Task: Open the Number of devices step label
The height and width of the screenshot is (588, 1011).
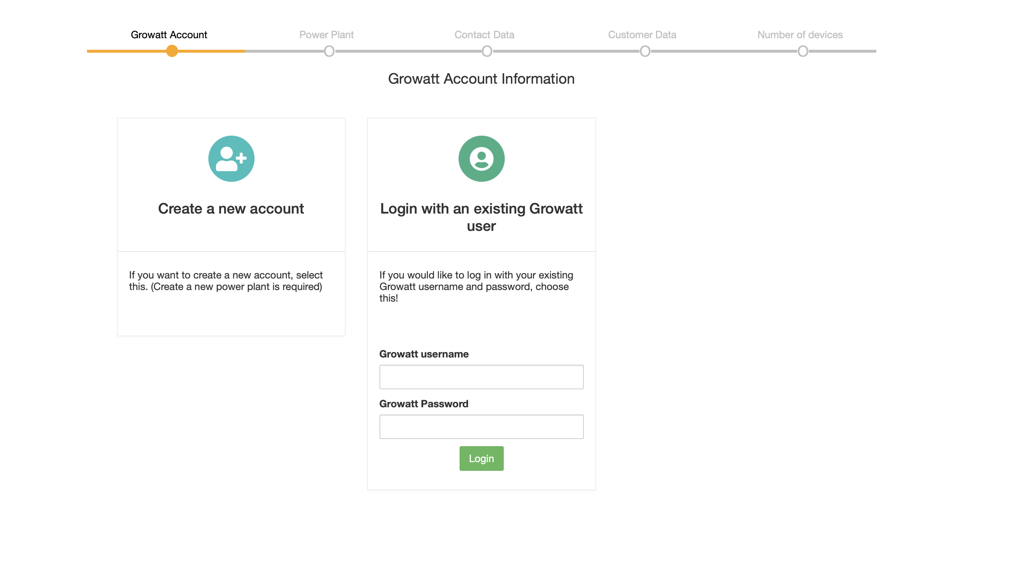Action: (x=799, y=35)
